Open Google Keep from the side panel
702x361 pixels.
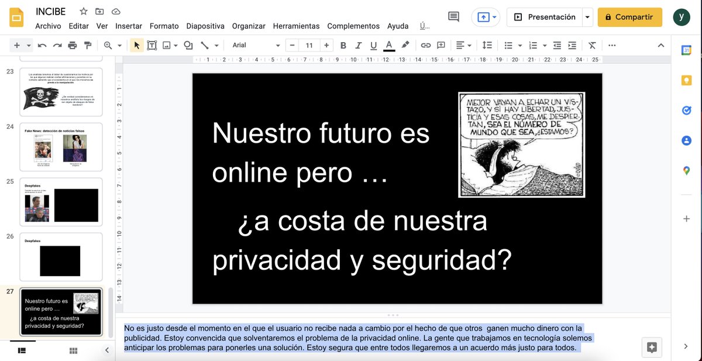686,80
